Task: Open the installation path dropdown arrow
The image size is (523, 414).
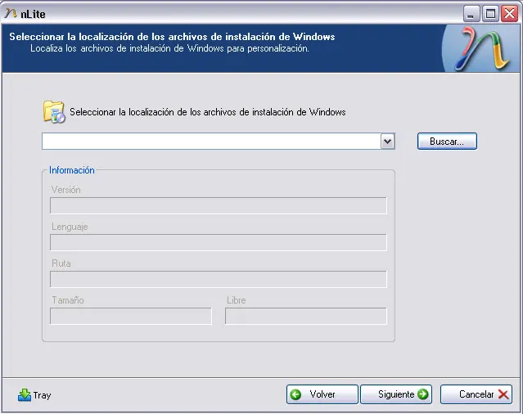Action: (x=388, y=142)
